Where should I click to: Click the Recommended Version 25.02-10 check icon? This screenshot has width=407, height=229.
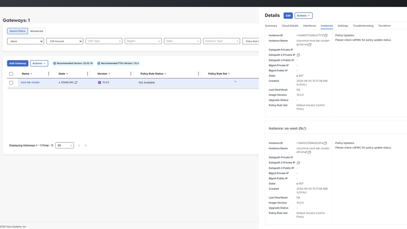click(x=55, y=63)
